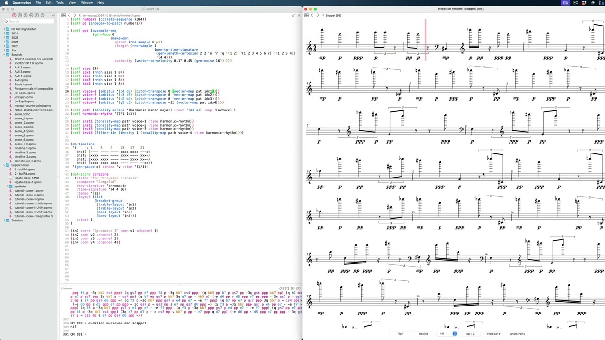
Task: Open jor-score.opmo file
Action: (25, 93)
